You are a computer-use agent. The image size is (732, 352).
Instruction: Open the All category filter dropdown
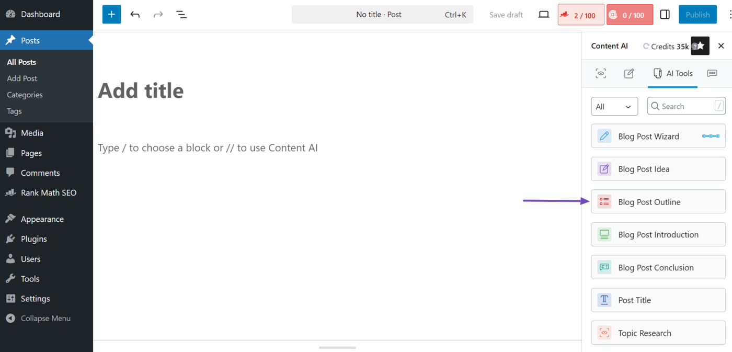tap(614, 106)
